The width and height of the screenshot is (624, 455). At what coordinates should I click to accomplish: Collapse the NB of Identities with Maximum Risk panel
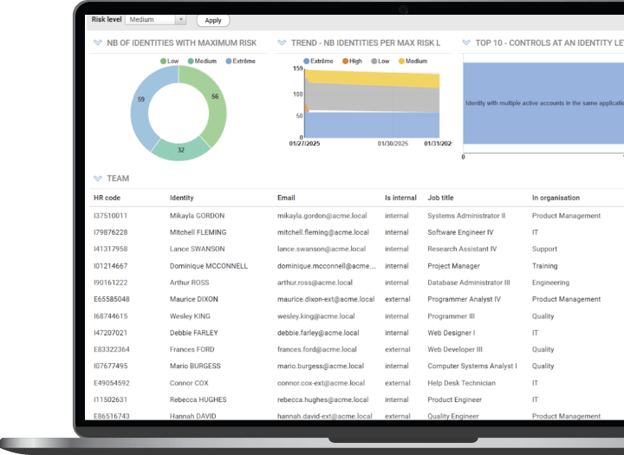coord(97,42)
